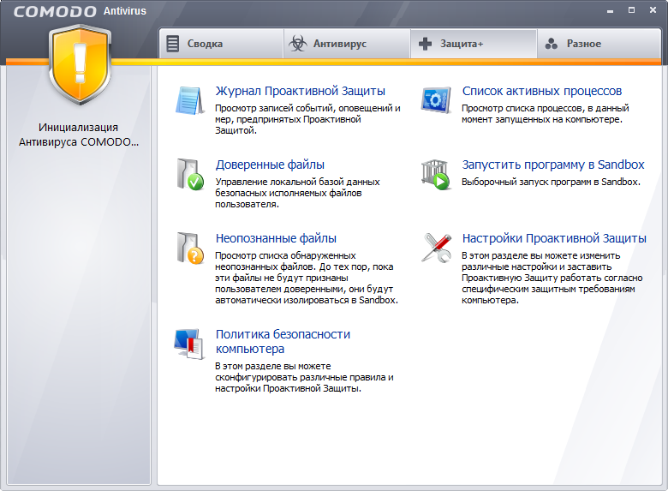Open the Список активных процессов link

pos(542,91)
